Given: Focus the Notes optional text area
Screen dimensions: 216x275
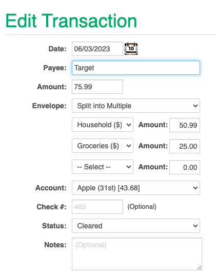Looking at the screenshot, I should [x=137, y=254].
